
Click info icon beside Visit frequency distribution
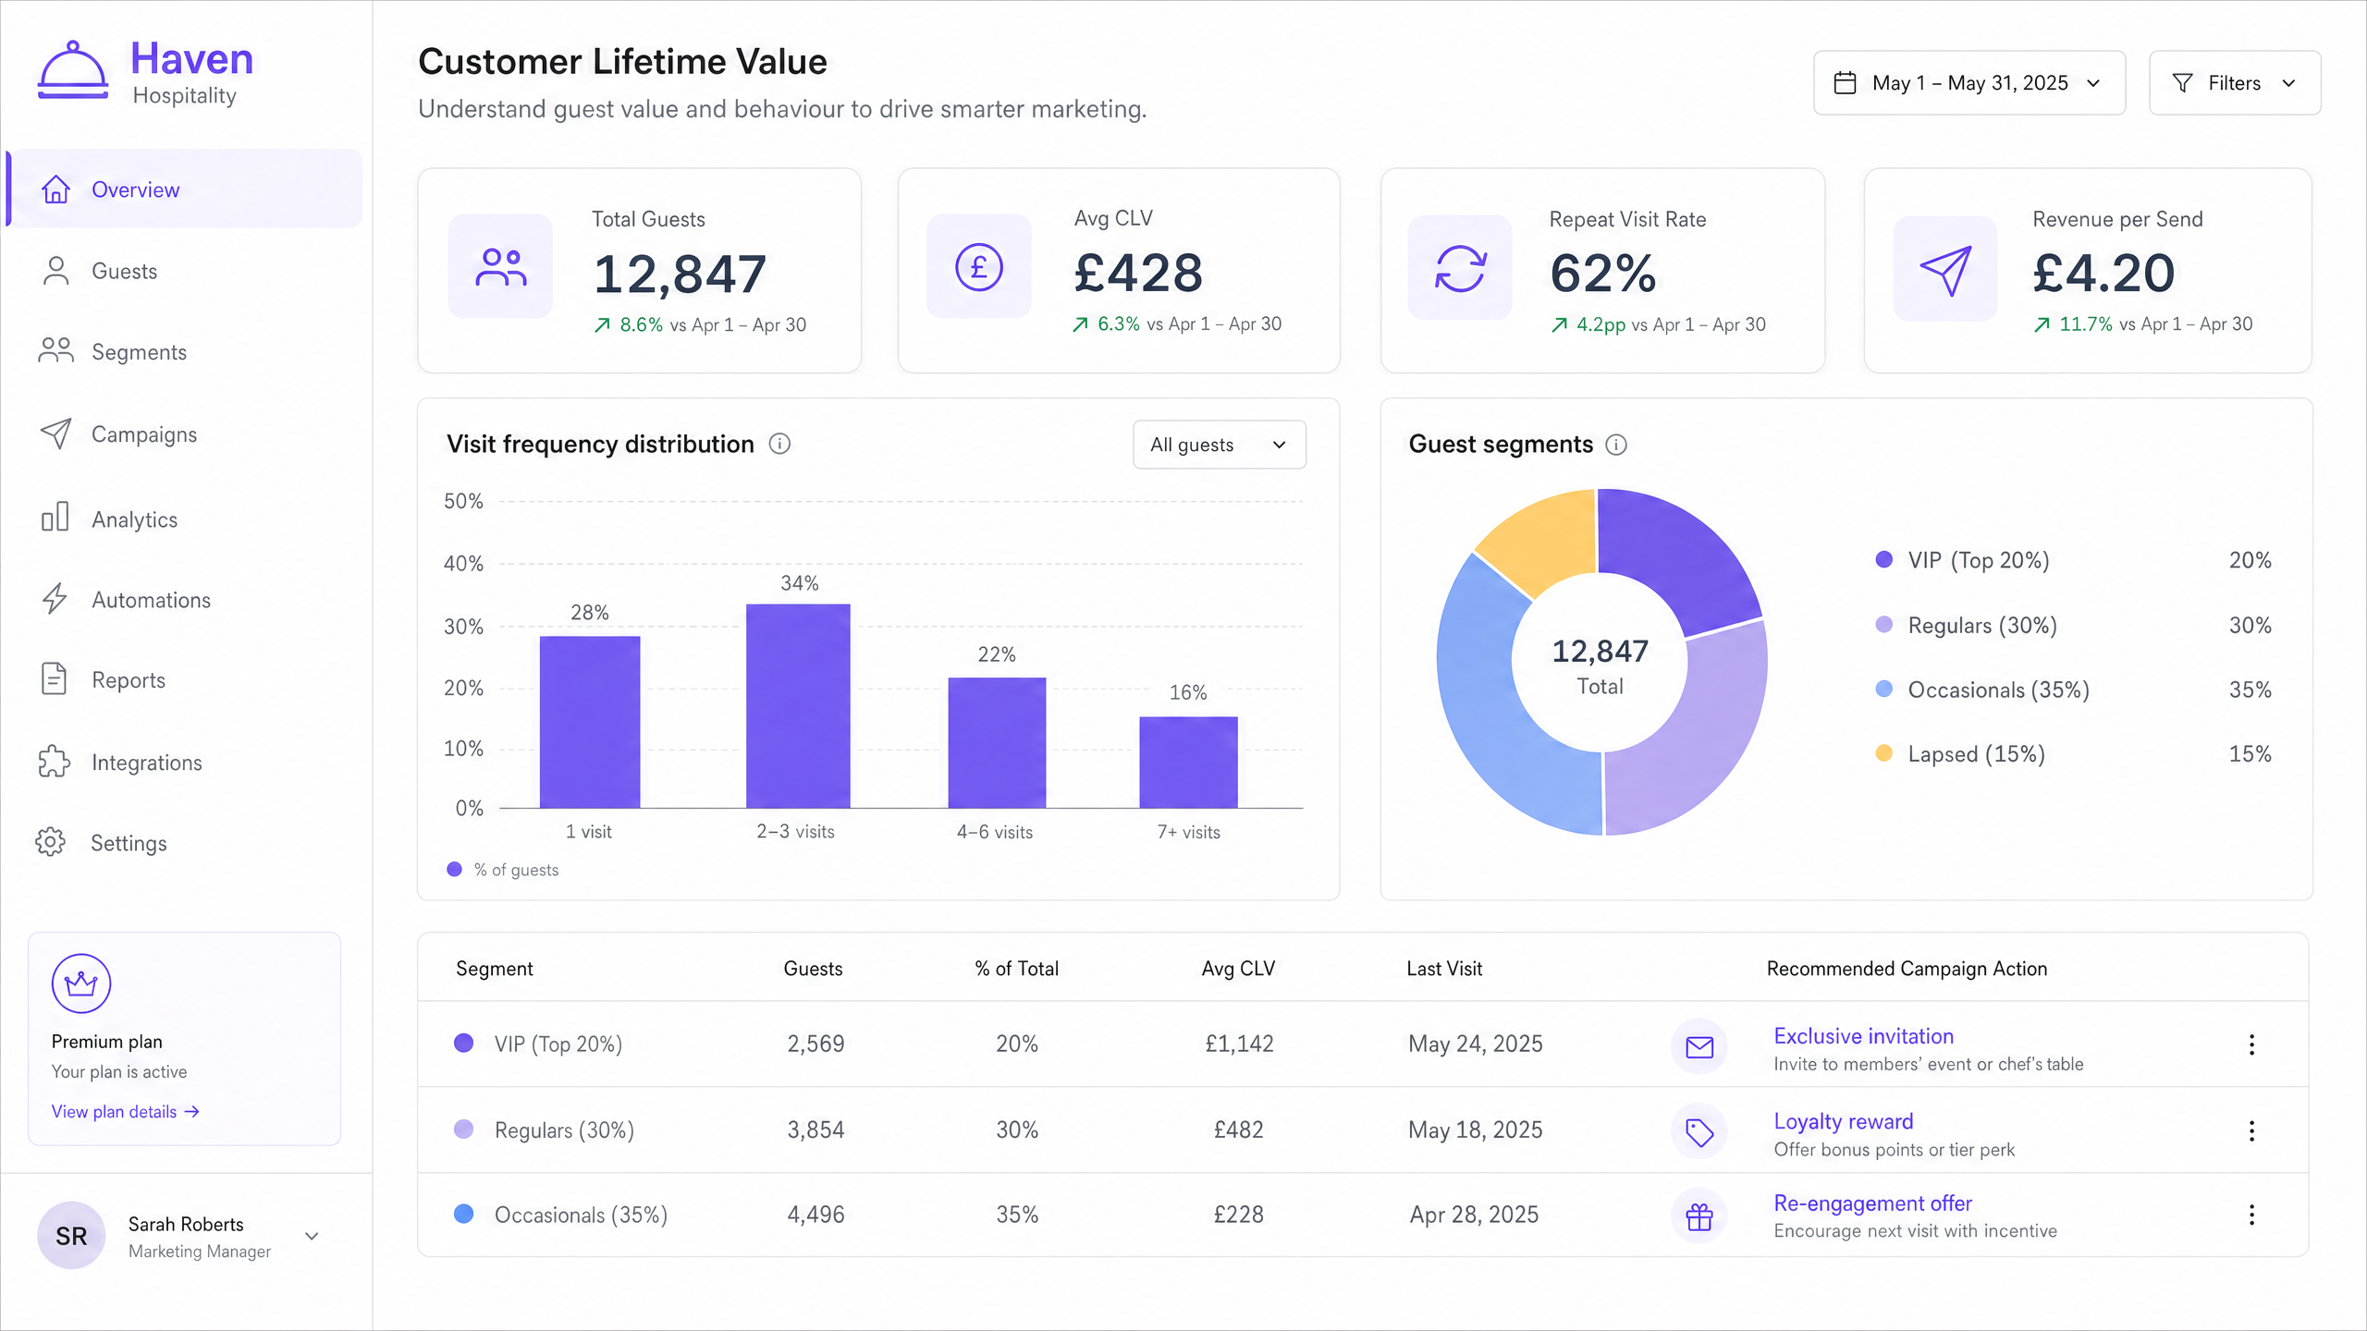pyautogui.click(x=780, y=445)
